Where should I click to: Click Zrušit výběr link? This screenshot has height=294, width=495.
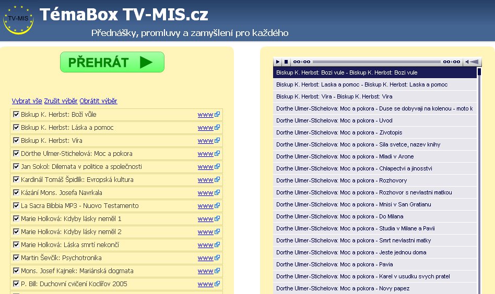pyautogui.click(x=61, y=101)
